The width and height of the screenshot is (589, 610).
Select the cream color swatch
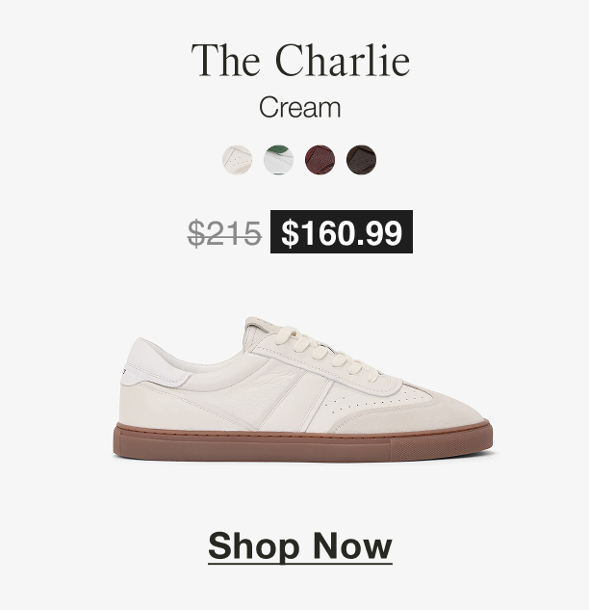[237, 160]
